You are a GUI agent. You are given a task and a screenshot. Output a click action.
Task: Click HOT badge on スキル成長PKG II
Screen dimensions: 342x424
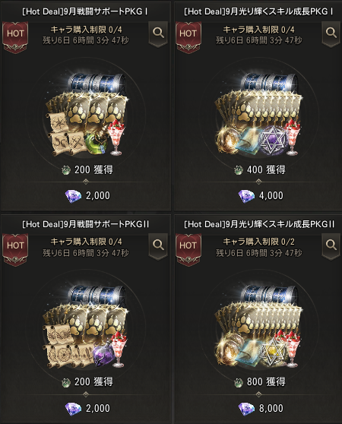(188, 248)
